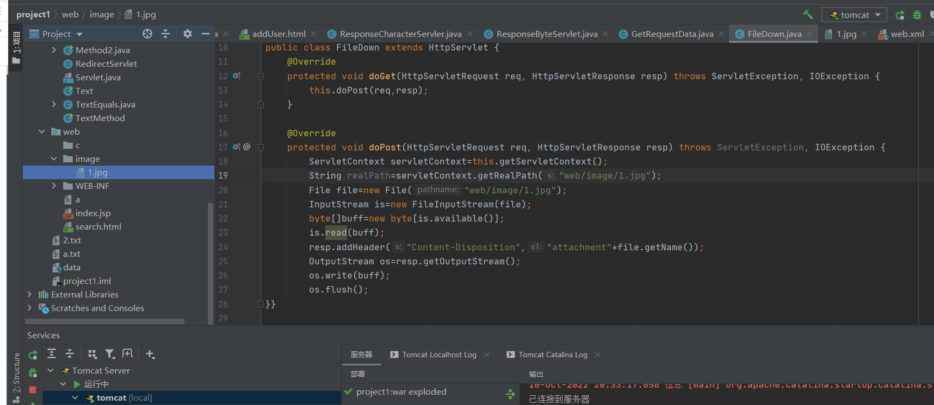Click Collapse All in the Services toolbar
Image resolution: width=934 pixels, height=405 pixels.
pos(70,354)
